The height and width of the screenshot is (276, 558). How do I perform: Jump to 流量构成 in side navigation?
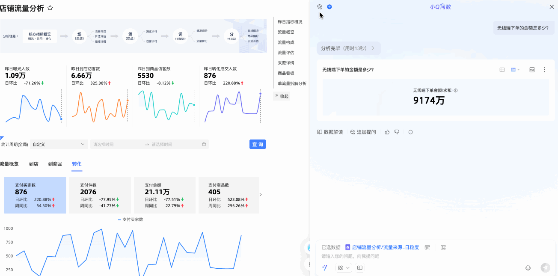tap(286, 42)
